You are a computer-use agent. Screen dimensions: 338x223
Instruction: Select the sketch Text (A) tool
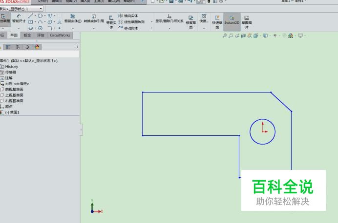(59, 22)
